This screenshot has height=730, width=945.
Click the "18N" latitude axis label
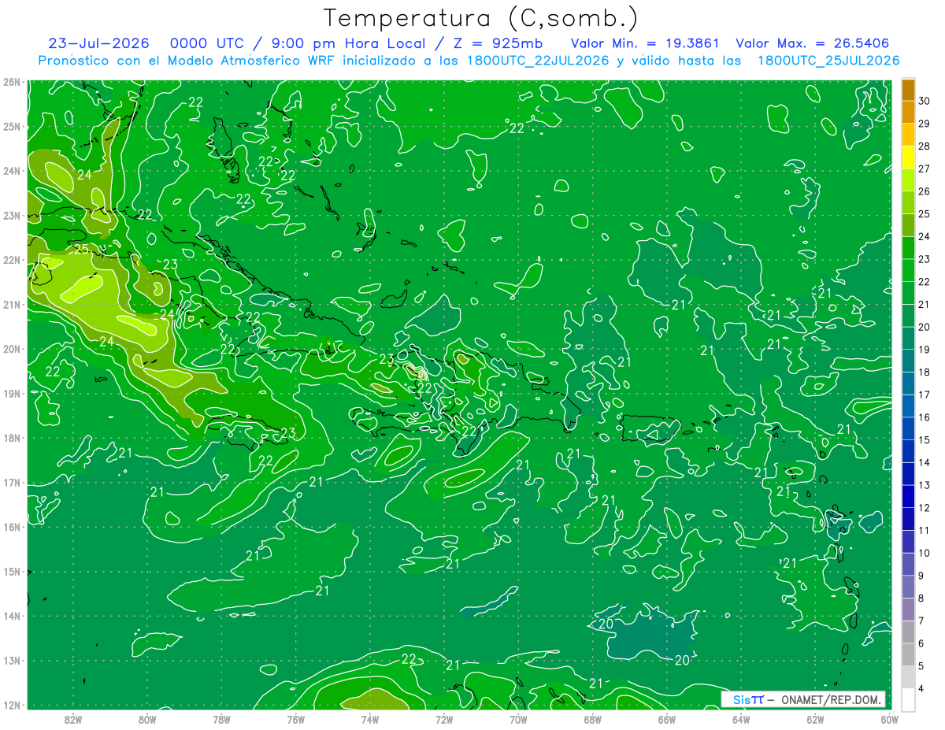click(x=11, y=438)
